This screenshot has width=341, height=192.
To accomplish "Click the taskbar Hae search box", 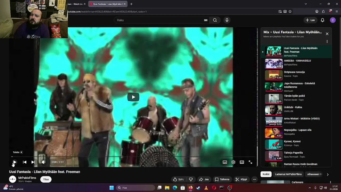I will tap(135, 188).
